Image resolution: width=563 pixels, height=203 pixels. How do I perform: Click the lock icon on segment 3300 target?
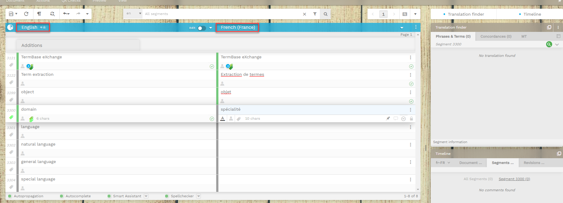click(x=411, y=118)
